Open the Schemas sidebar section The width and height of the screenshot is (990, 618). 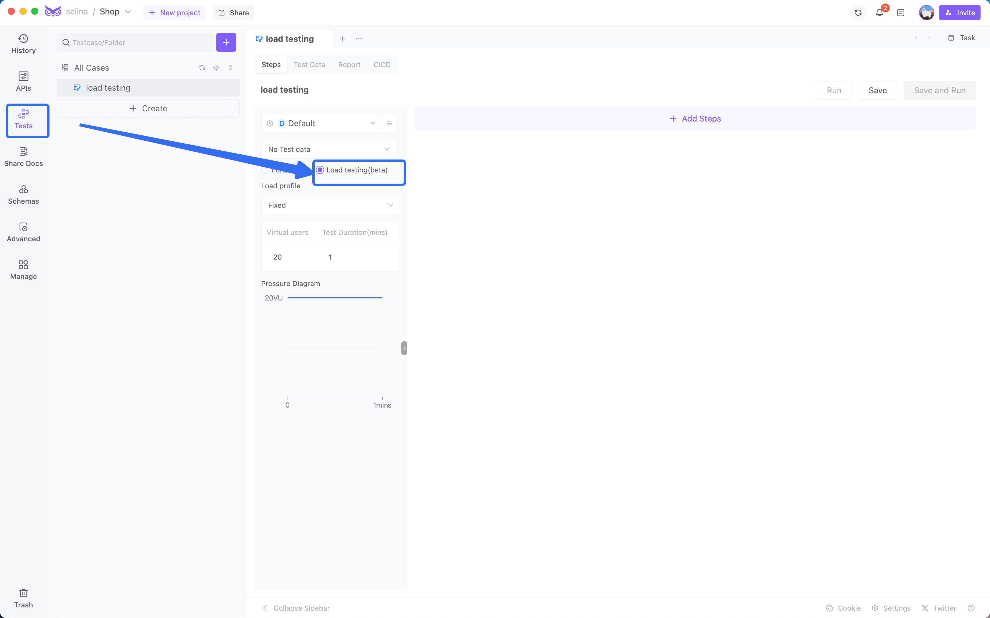tap(23, 195)
